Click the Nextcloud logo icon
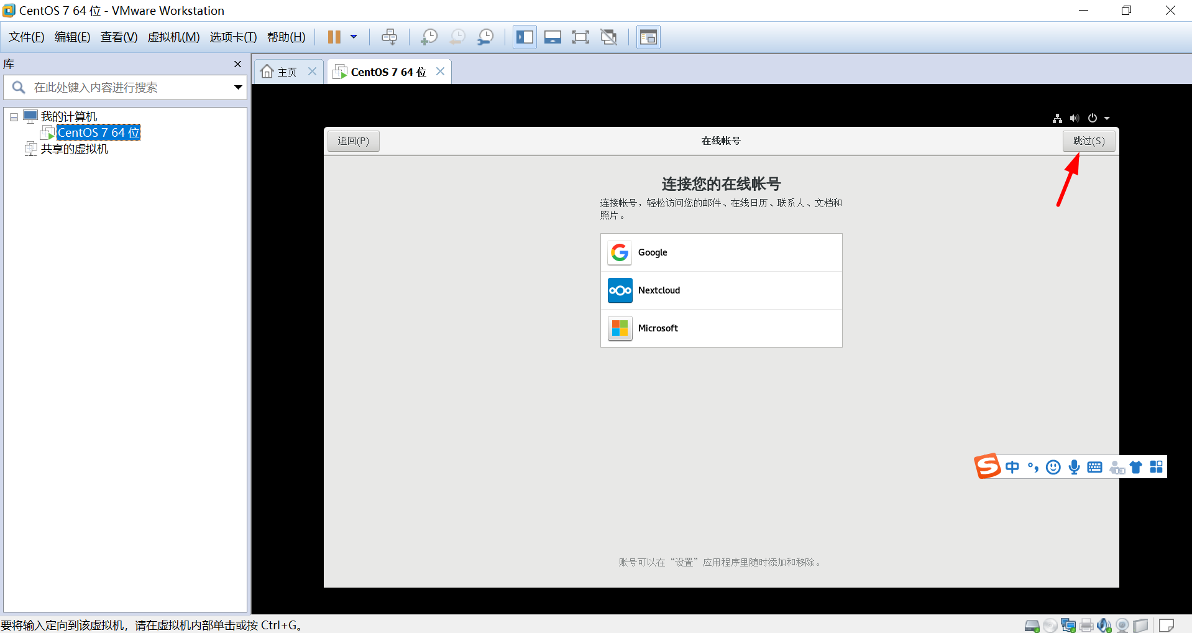 [620, 290]
